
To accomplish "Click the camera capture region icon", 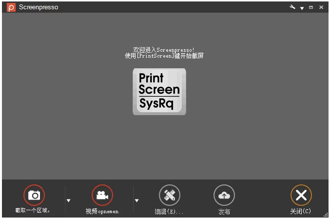I will click(34, 195).
